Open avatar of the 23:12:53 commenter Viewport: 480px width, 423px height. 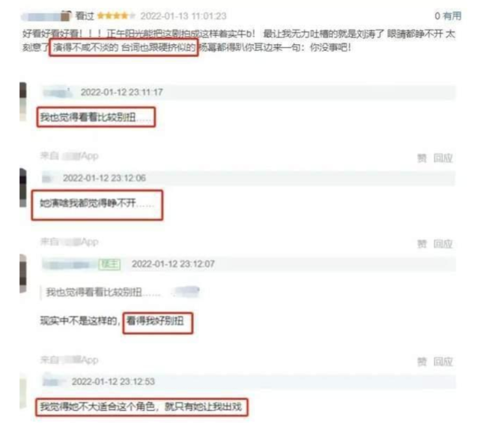[23, 392]
